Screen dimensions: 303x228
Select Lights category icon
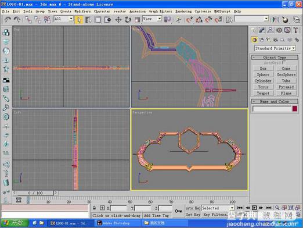268,40
